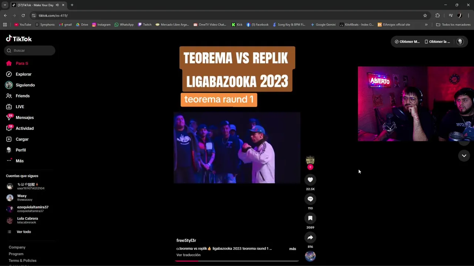Share the video with the arrow icon
474x266 pixels.
coord(310,238)
